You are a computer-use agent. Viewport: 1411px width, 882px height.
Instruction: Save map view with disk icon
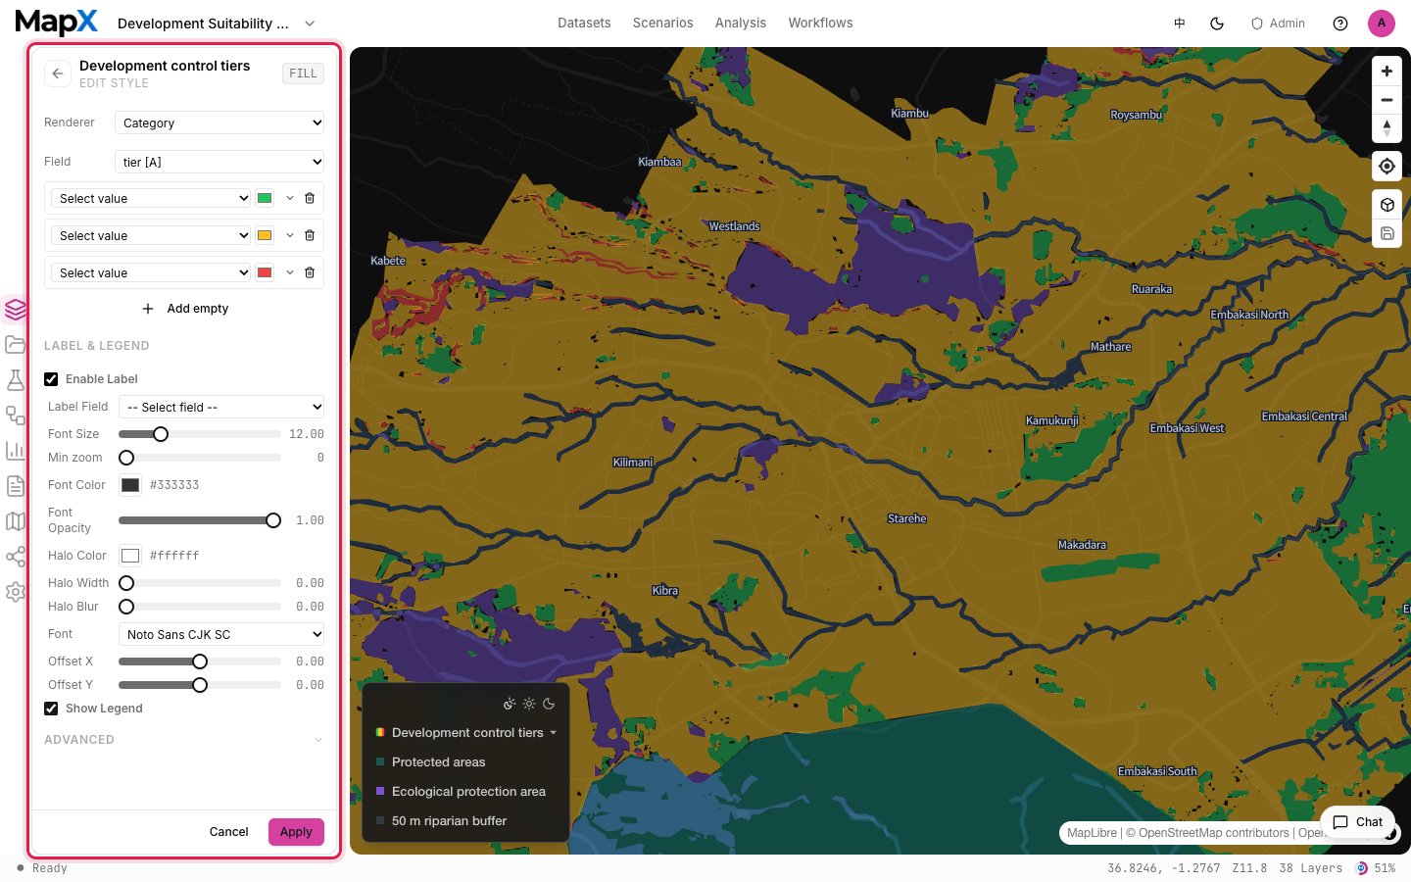[1387, 233]
